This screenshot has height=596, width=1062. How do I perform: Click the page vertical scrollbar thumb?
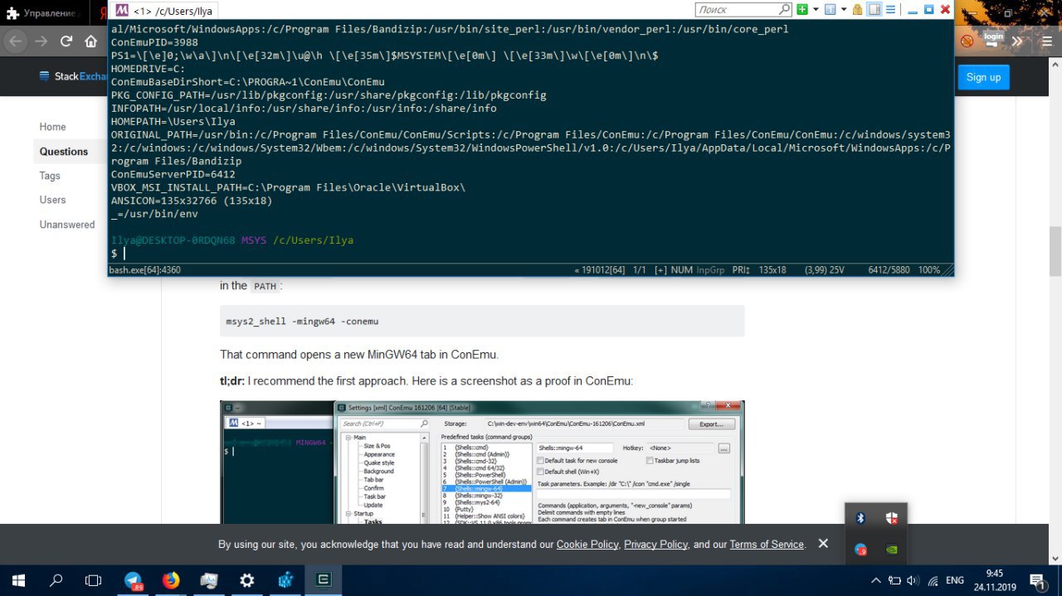1055,251
